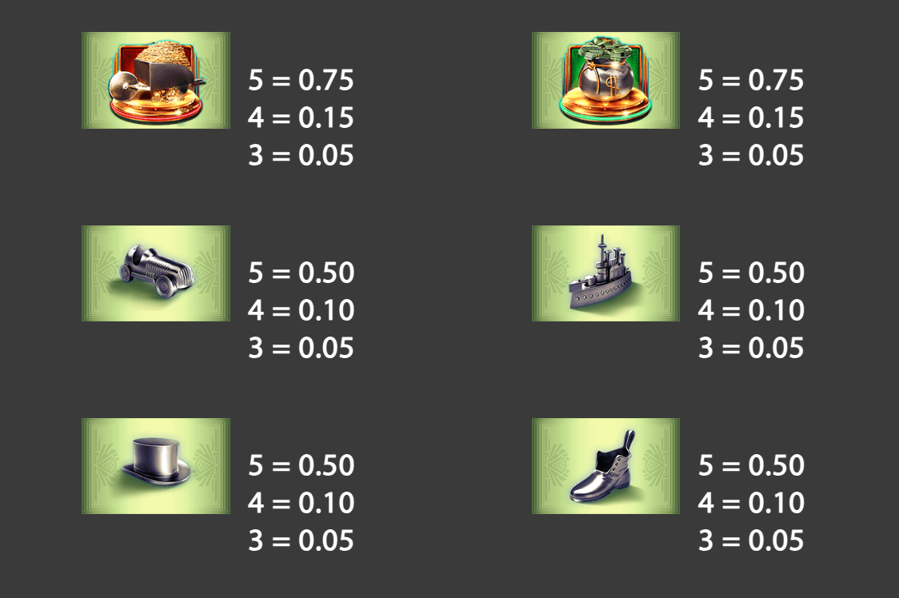Screen dimensions: 899x598
Task: Click battleship's 3 = 0.05 payout line
Action: (751, 348)
